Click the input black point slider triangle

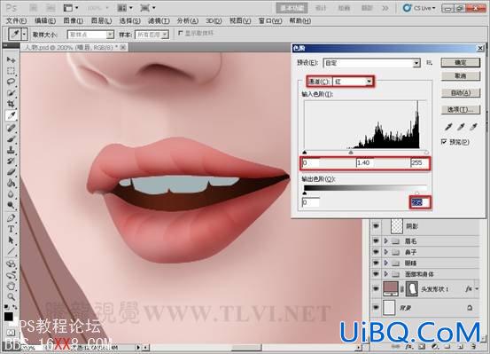(x=305, y=153)
